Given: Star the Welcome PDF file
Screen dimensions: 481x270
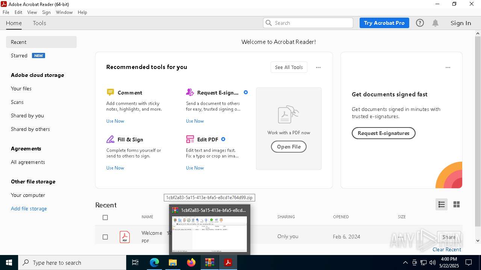Looking at the screenshot, I should [x=169, y=233].
